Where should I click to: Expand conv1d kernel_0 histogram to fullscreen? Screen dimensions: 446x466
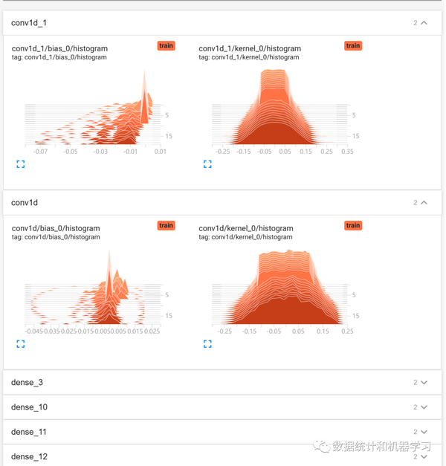point(207,344)
